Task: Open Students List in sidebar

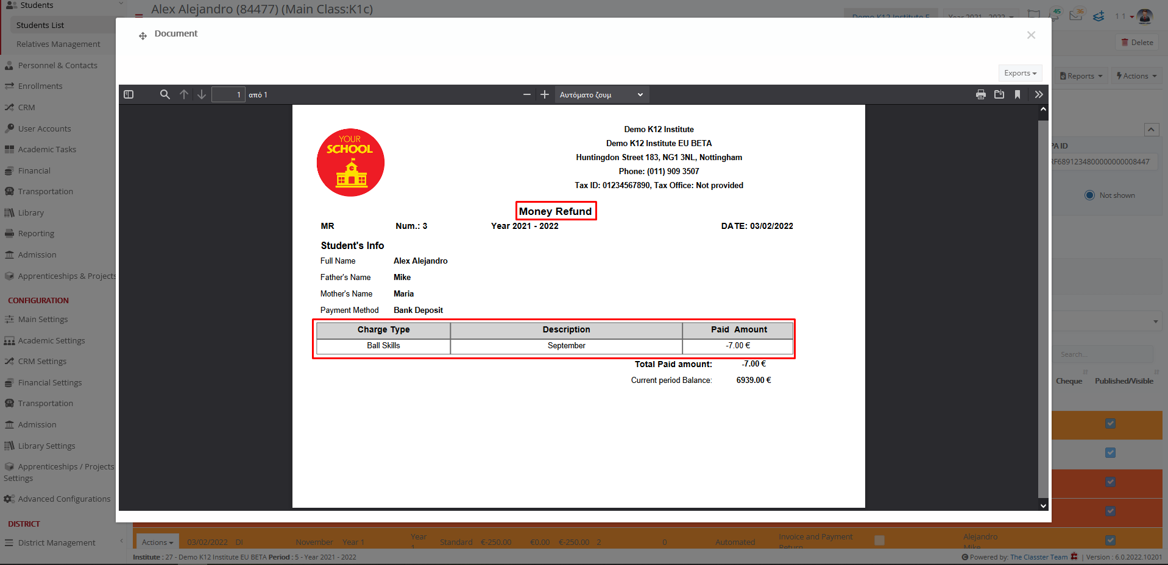Action: (40, 25)
